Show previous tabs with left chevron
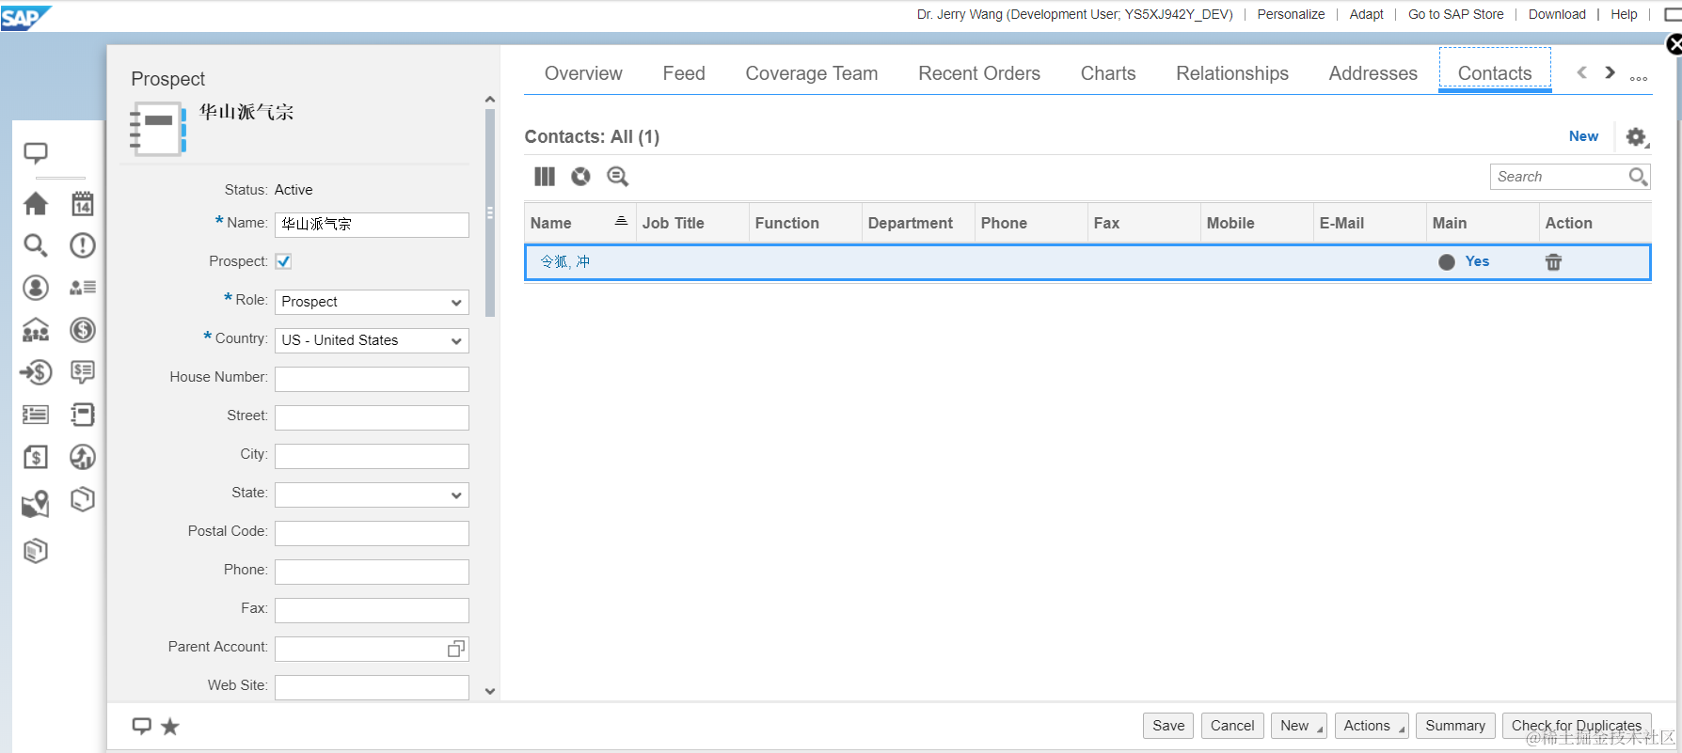The height and width of the screenshot is (753, 1682). (1582, 72)
